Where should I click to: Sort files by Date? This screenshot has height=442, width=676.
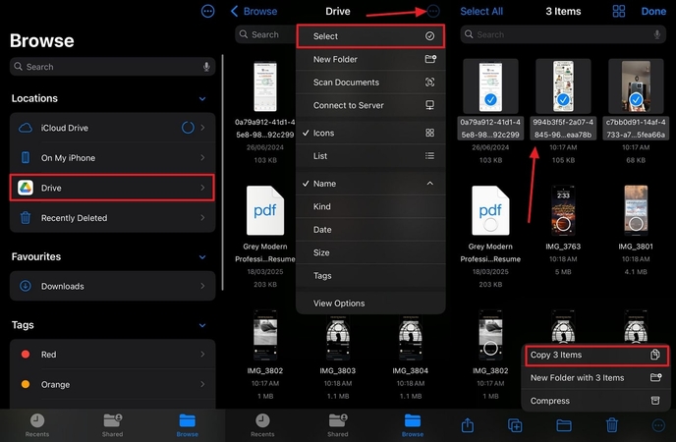pos(370,230)
